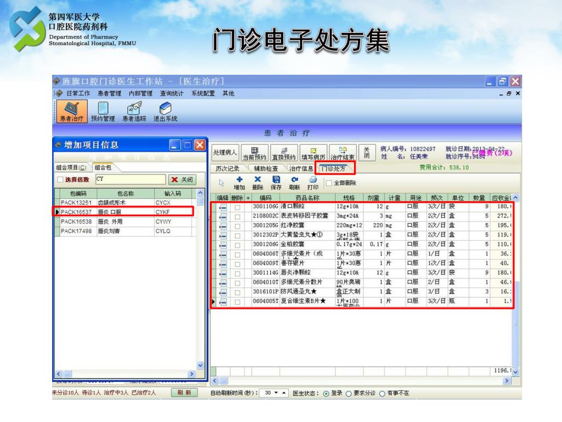
Task: Click down arrow of package list scrollbar
Action: click(200, 365)
